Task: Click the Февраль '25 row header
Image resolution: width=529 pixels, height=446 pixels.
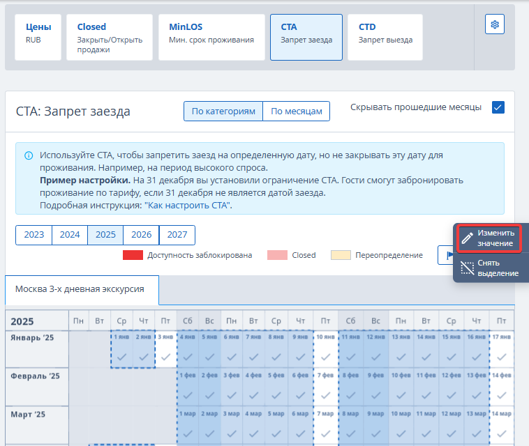Action: click(x=37, y=387)
